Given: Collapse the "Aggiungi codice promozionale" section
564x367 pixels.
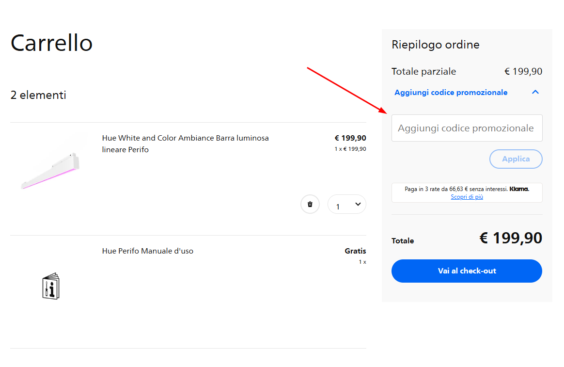Looking at the screenshot, I should [535, 92].
